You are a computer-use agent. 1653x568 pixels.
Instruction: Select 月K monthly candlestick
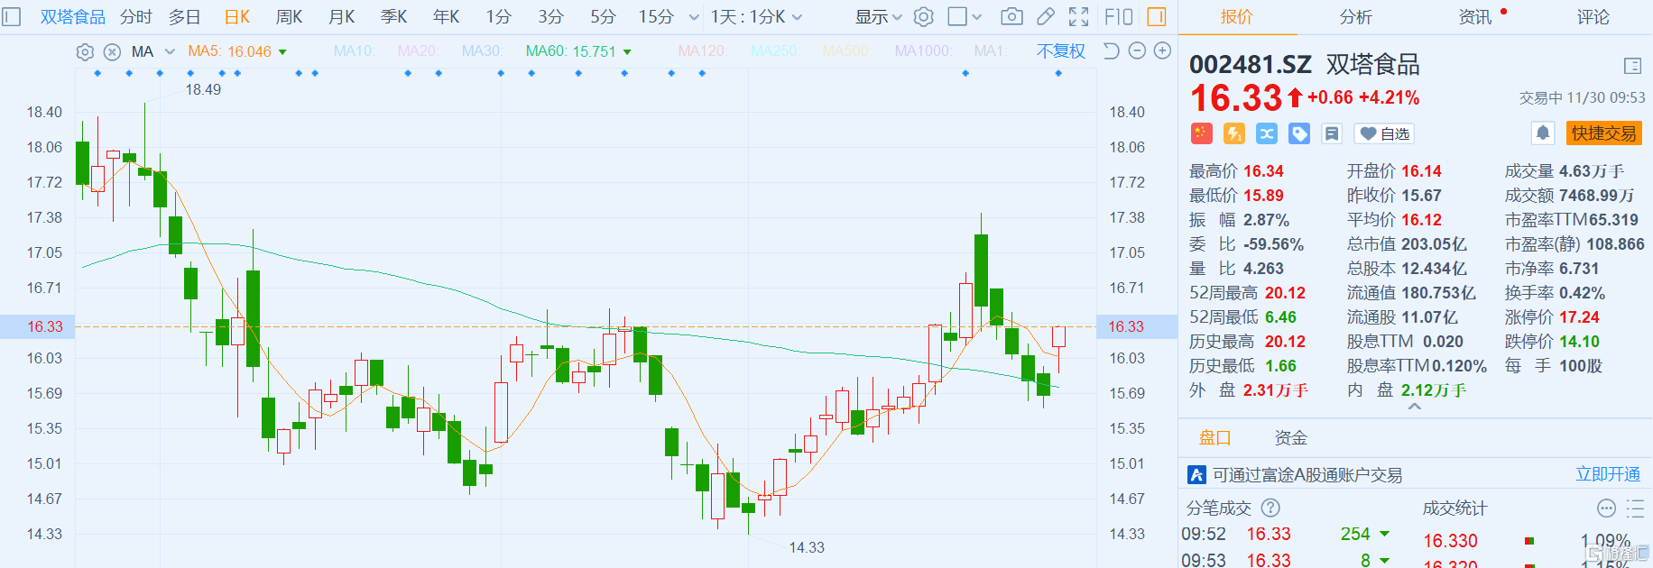coord(342,17)
